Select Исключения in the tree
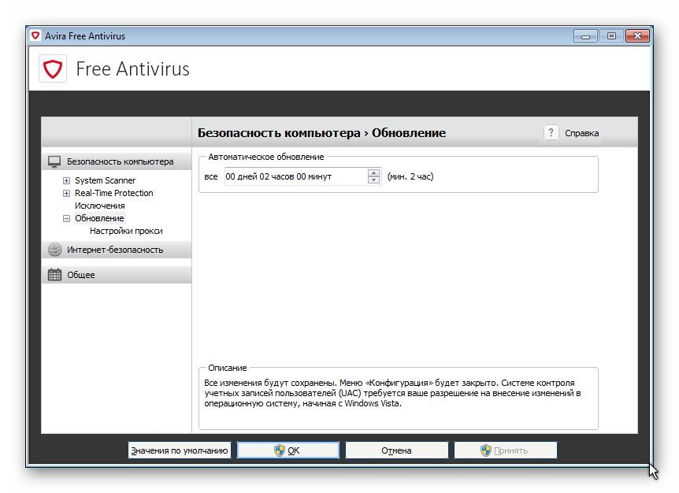 [99, 206]
